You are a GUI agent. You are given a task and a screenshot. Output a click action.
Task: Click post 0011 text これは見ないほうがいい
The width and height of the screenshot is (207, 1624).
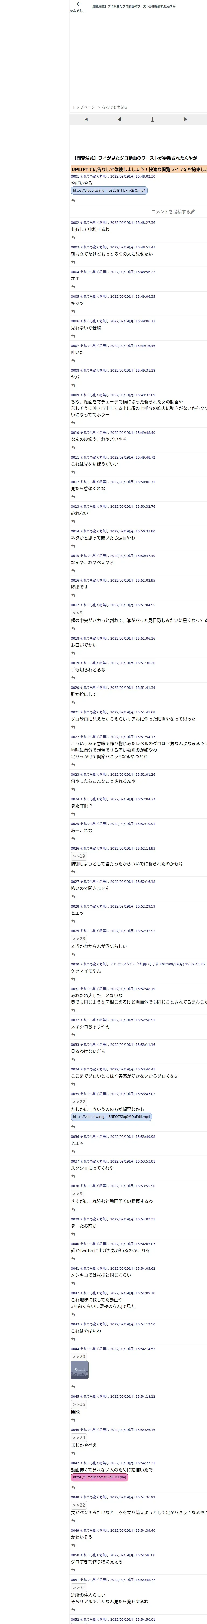(x=94, y=464)
